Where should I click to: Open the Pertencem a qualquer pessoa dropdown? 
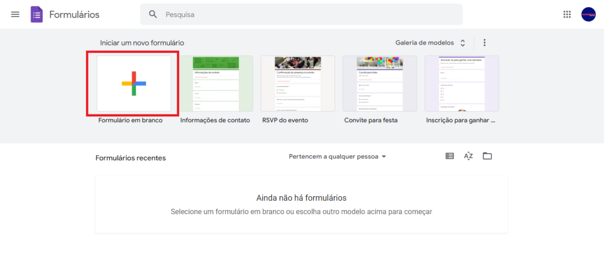point(338,156)
